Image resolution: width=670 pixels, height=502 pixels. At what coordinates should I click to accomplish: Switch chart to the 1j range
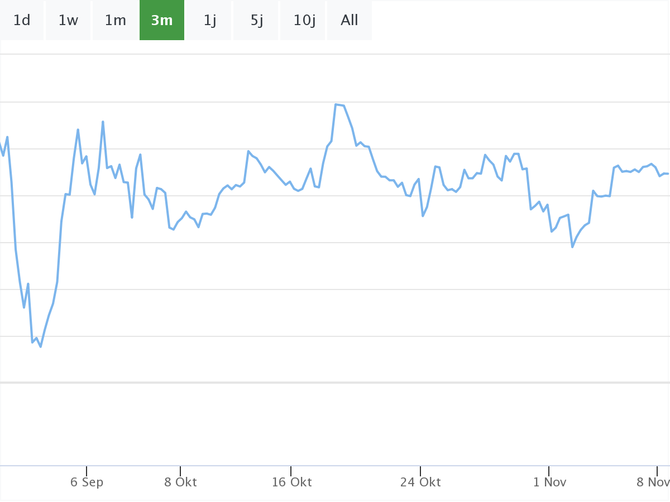tap(209, 21)
